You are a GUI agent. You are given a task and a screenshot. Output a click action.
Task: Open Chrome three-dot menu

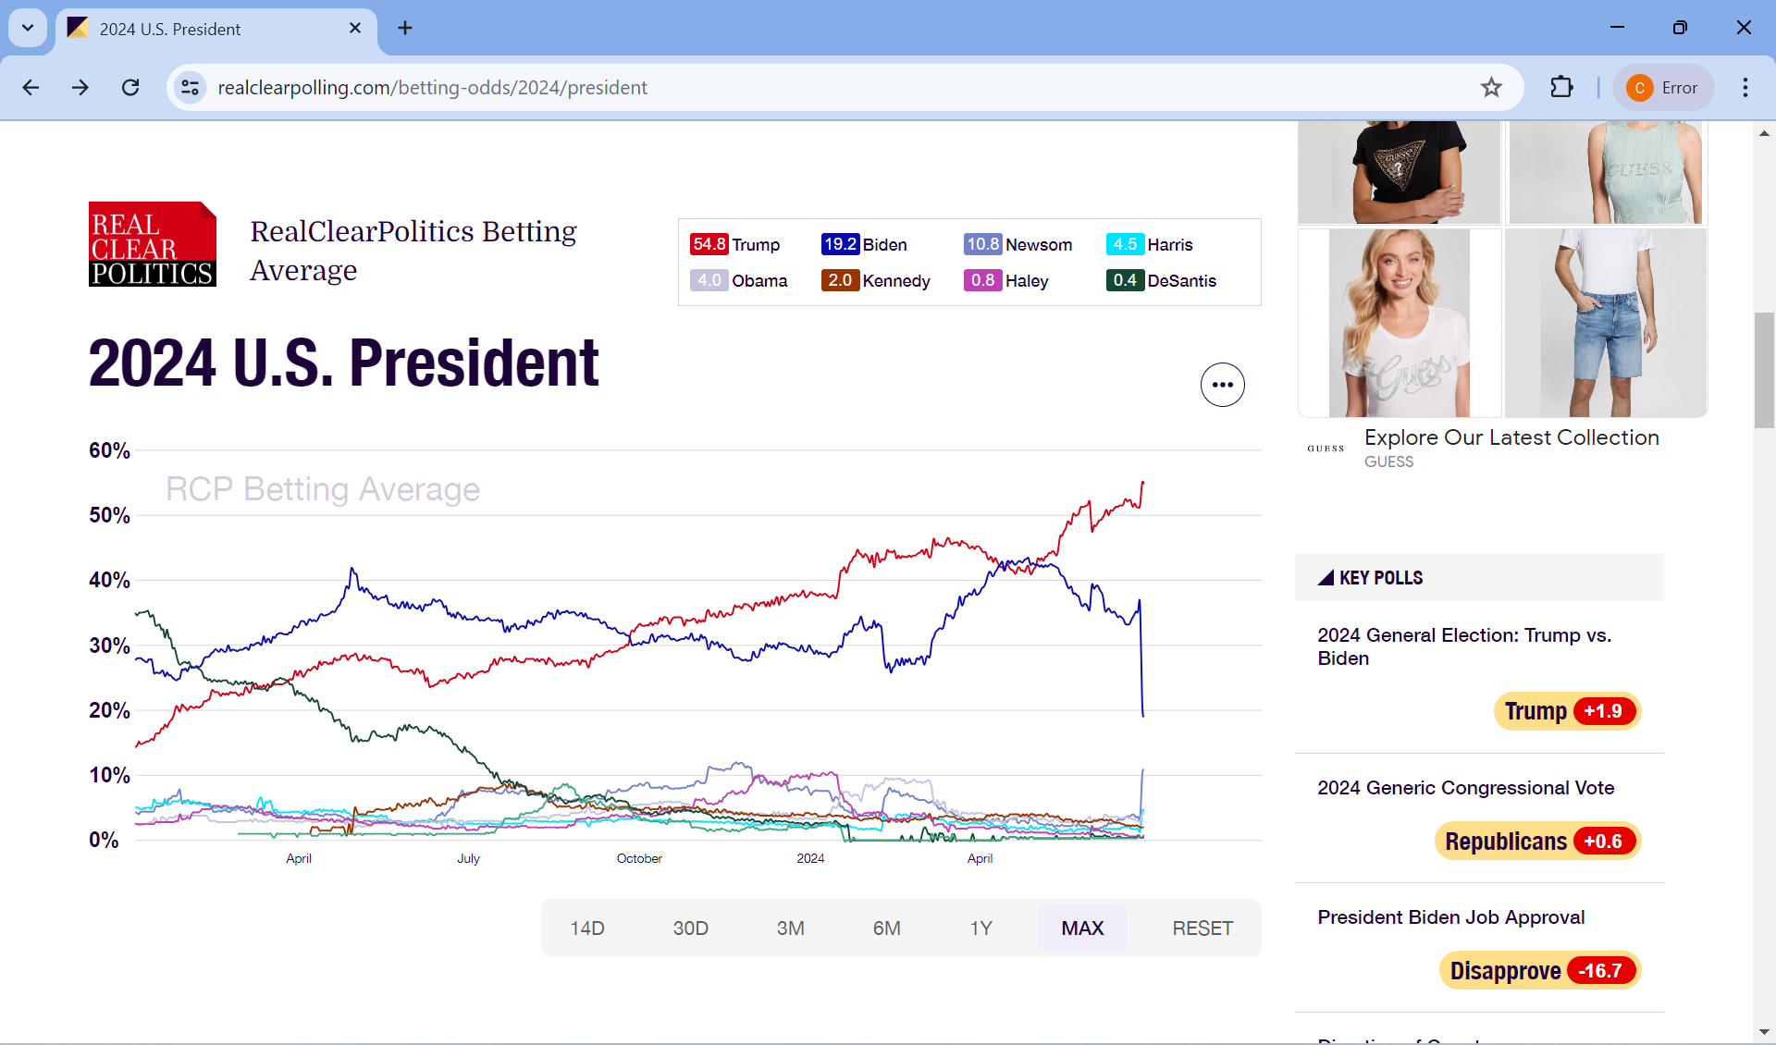(x=1745, y=88)
